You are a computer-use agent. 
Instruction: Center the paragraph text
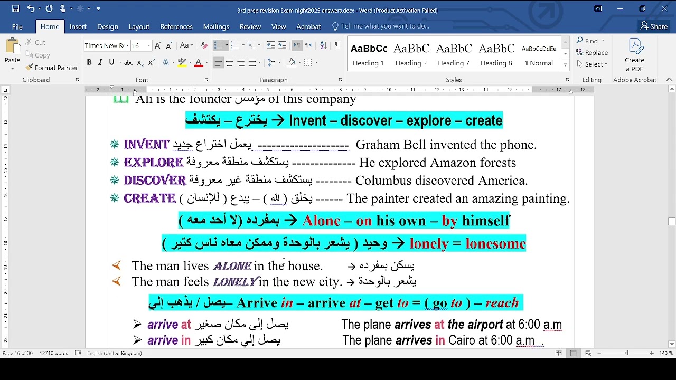[x=229, y=62]
